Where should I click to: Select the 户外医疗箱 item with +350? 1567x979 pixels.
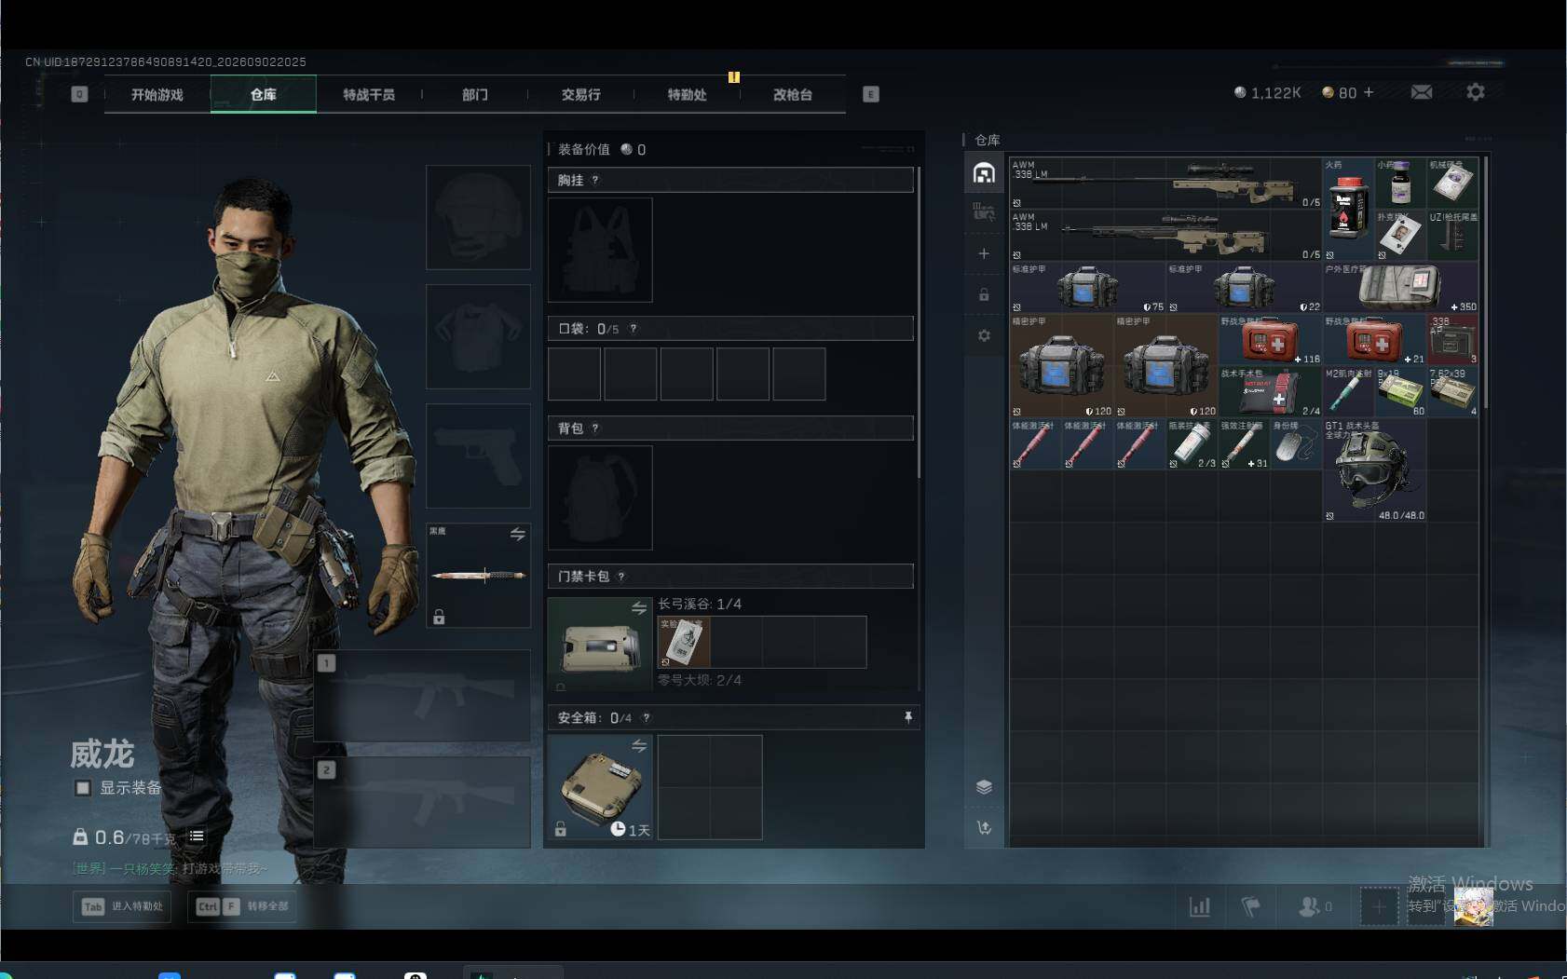[1400, 287]
